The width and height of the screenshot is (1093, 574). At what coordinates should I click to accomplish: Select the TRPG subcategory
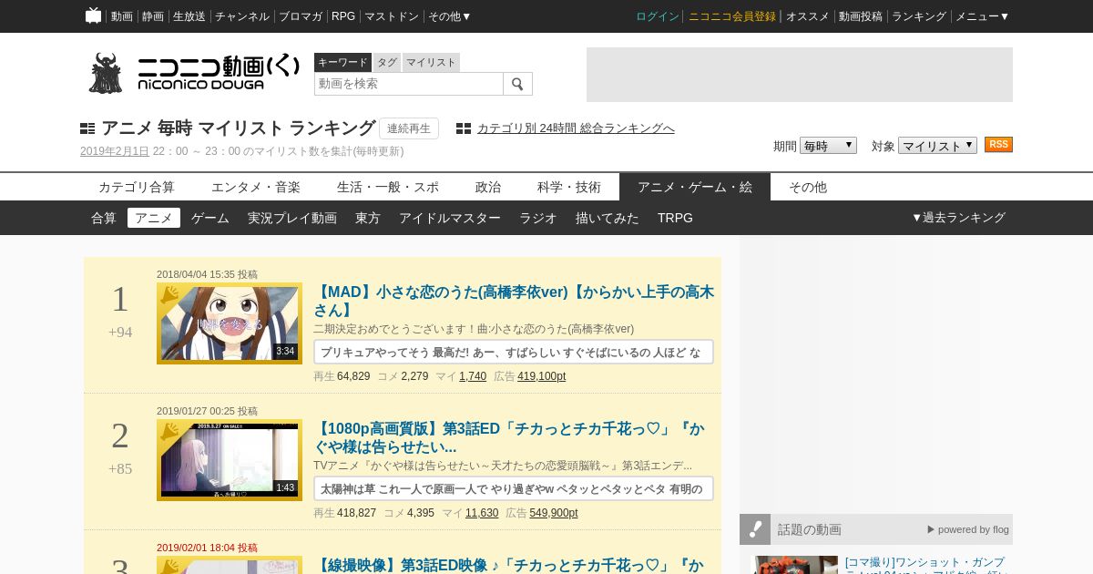[x=676, y=218]
